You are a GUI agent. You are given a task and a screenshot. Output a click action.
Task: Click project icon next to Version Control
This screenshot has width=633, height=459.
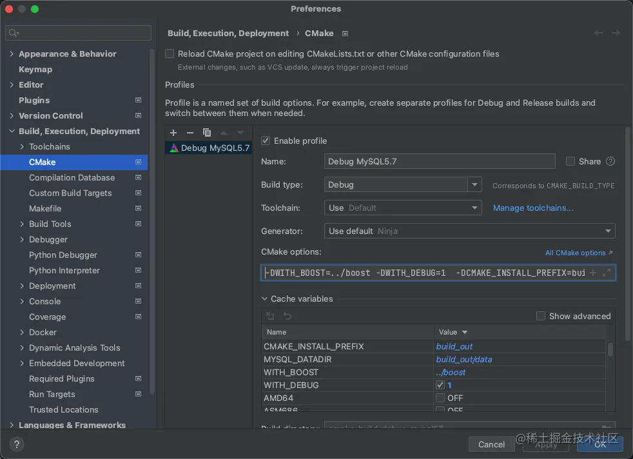coord(138,115)
